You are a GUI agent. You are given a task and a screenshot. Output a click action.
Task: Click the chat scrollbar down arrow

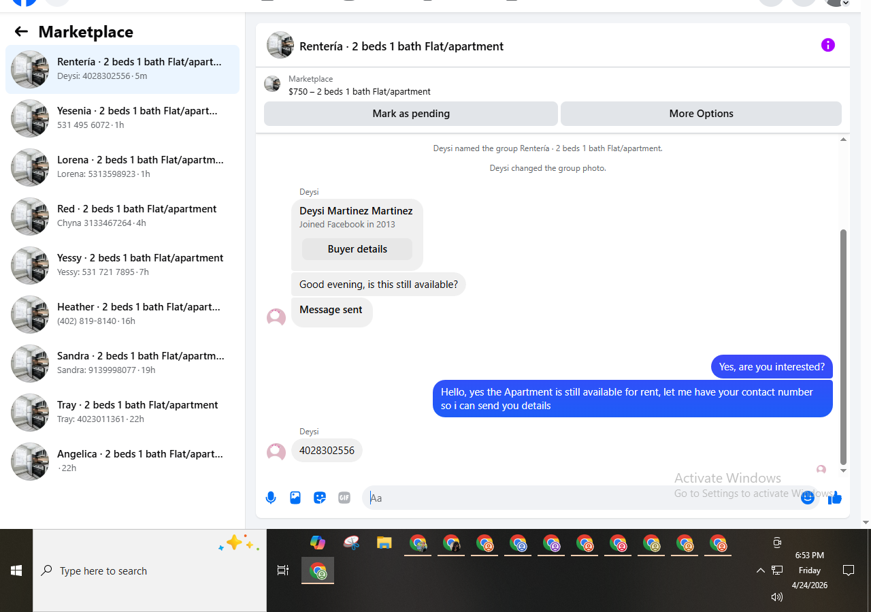(844, 470)
